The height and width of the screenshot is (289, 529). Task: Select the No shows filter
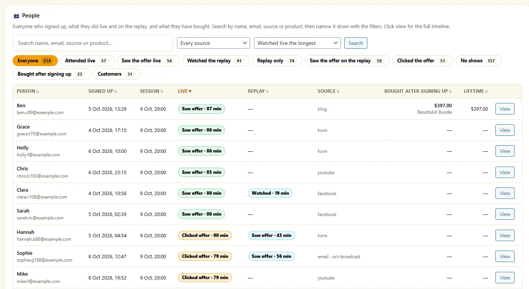(479, 61)
